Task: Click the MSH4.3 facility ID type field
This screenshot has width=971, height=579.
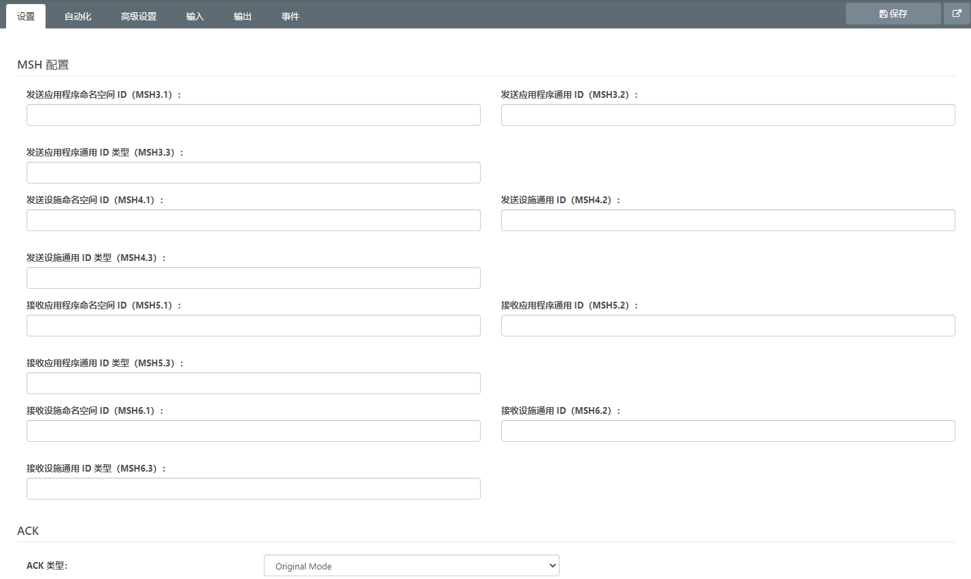Action: pyautogui.click(x=254, y=278)
